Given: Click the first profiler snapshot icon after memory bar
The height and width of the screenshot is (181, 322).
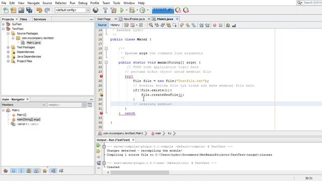Looking at the screenshot, I should click(178, 10).
